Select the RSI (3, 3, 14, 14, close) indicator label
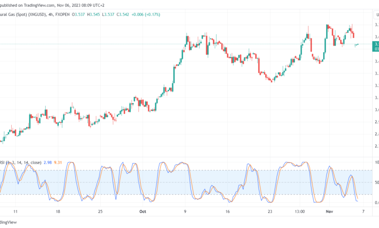Image resolution: width=379 pixels, height=228 pixels. coord(20,163)
